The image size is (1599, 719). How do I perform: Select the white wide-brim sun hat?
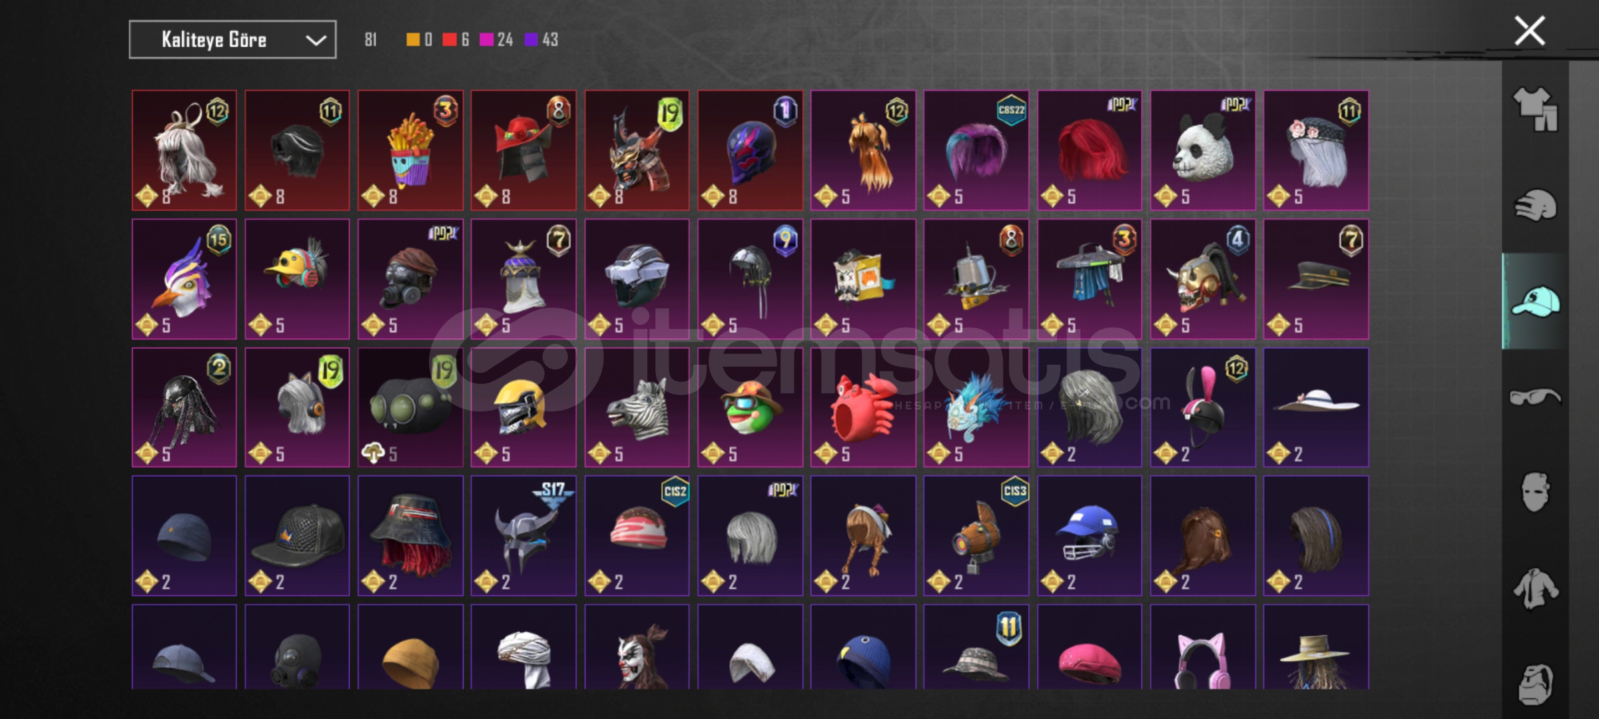(1316, 407)
